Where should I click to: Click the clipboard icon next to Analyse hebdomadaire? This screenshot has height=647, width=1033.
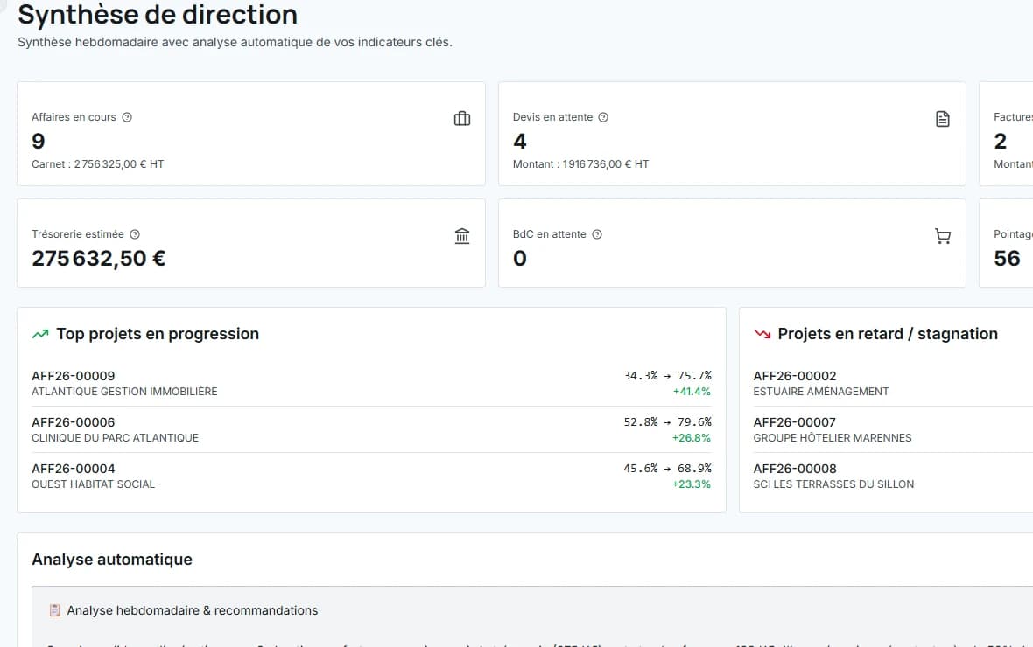tap(54, 610)
